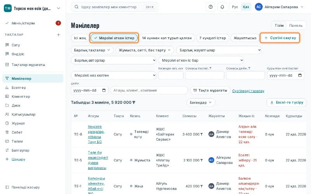The height and width of the screenshot is (194, 311).
Task: Sort by Атауы column header
Action: [93, 116]
